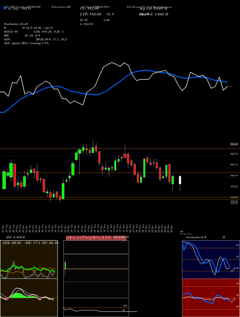The height and width of the screenshot is (317, 240).
Task: Click the 'L: 854.83' low price text
Action: click(x=87, y=24)
